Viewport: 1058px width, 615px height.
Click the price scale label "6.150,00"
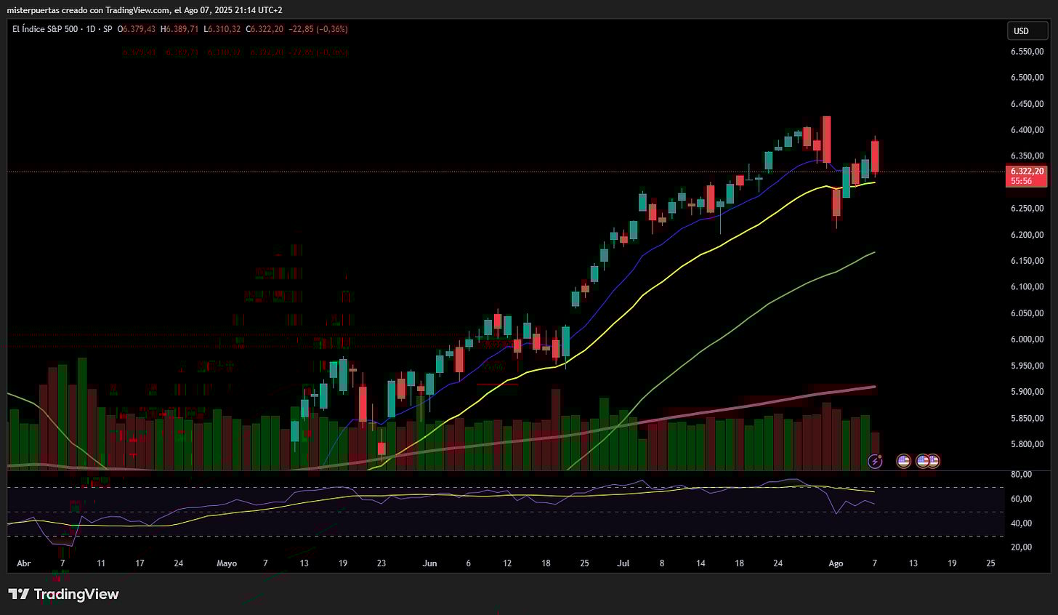pyautogui.click(x=1027, y=261)
